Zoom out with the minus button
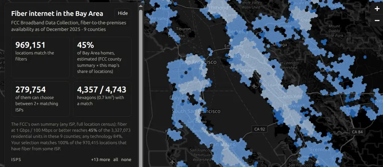Viewport: 383px width, 167px height. click(377, 21)
